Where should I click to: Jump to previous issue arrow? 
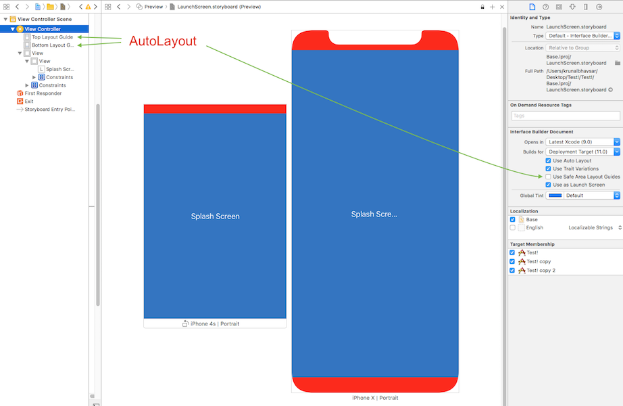pos(80,7)
